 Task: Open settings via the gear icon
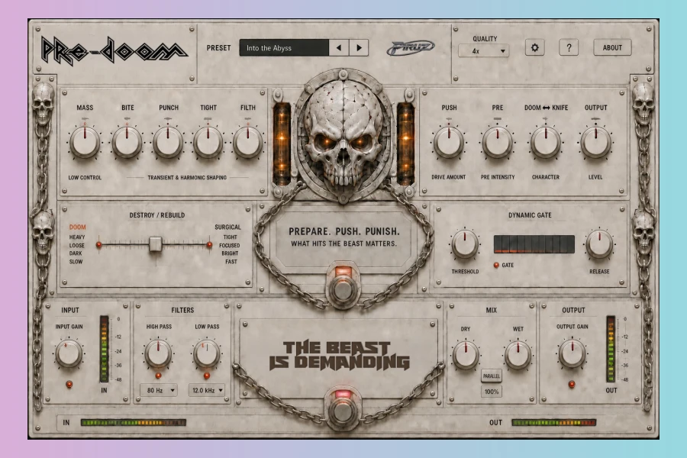[534, 47]
